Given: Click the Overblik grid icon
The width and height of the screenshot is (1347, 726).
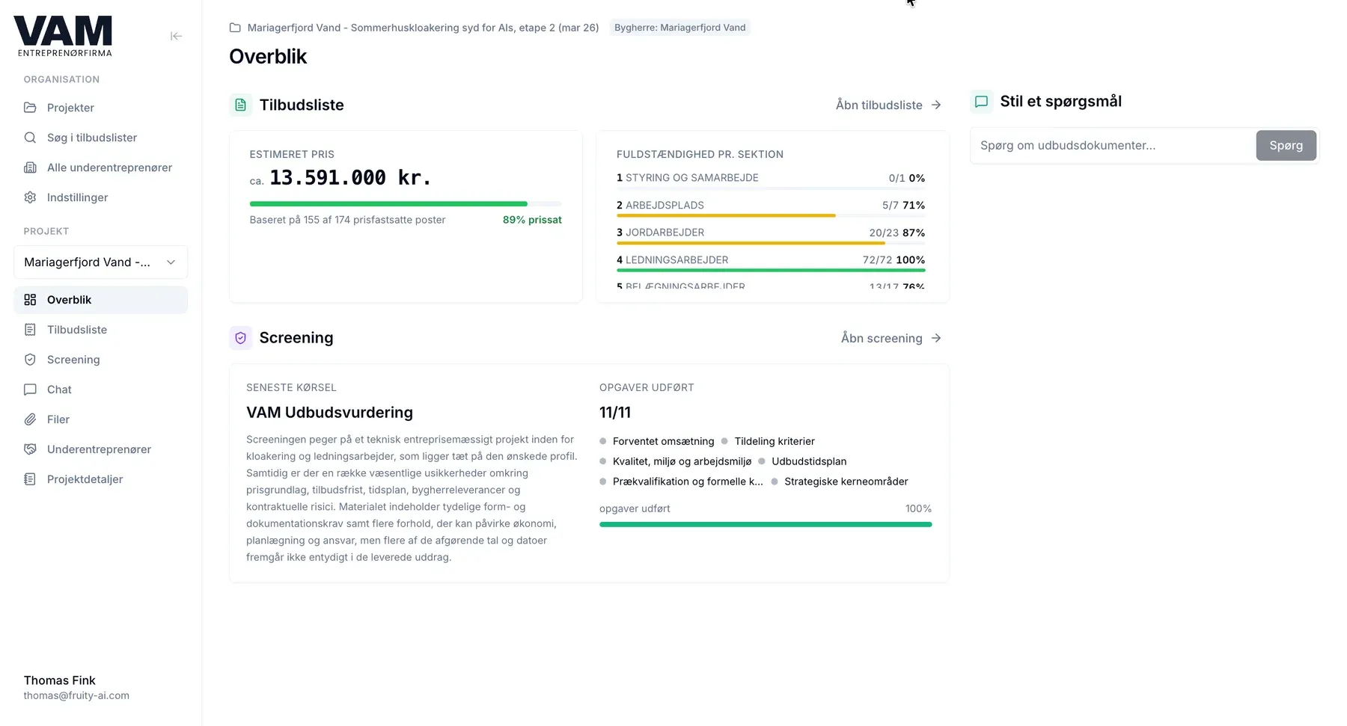Looking at the screenshot, I should [30, 300].
